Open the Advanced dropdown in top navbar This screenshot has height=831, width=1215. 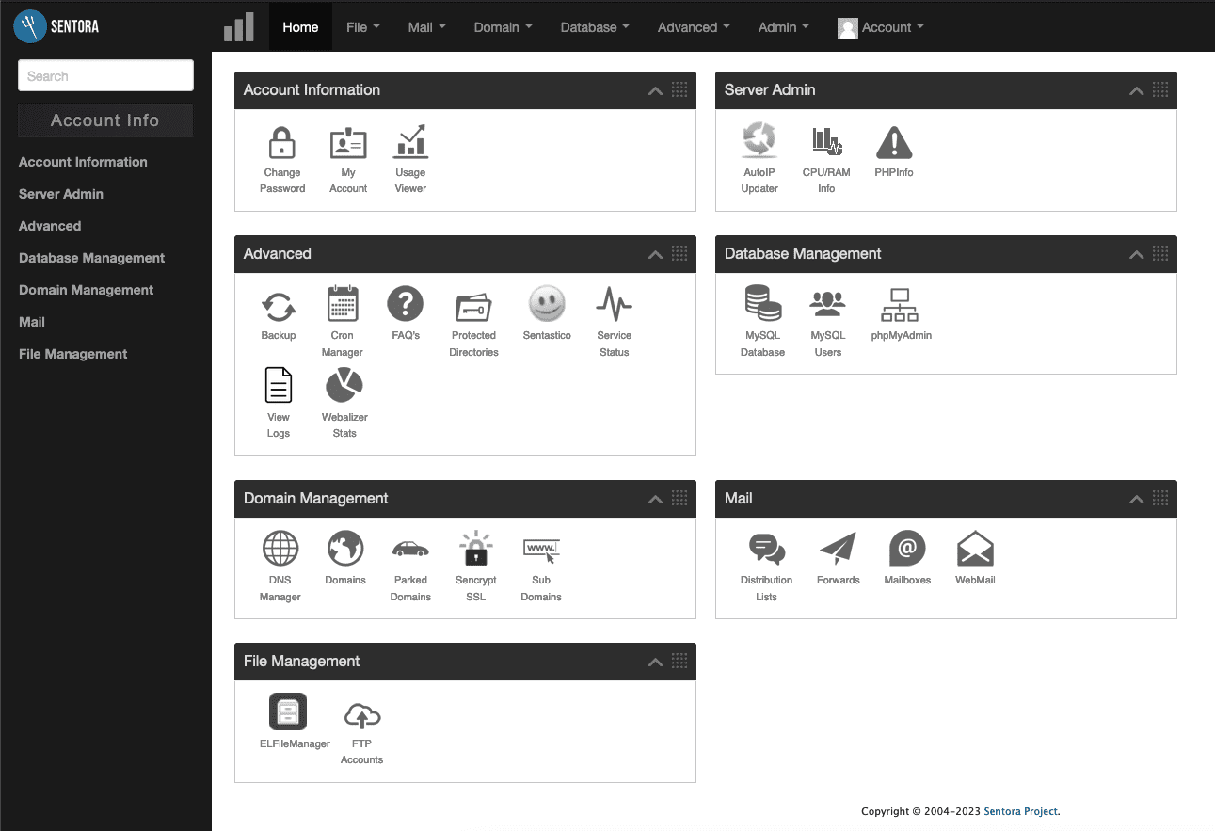[x=693, y=27]
